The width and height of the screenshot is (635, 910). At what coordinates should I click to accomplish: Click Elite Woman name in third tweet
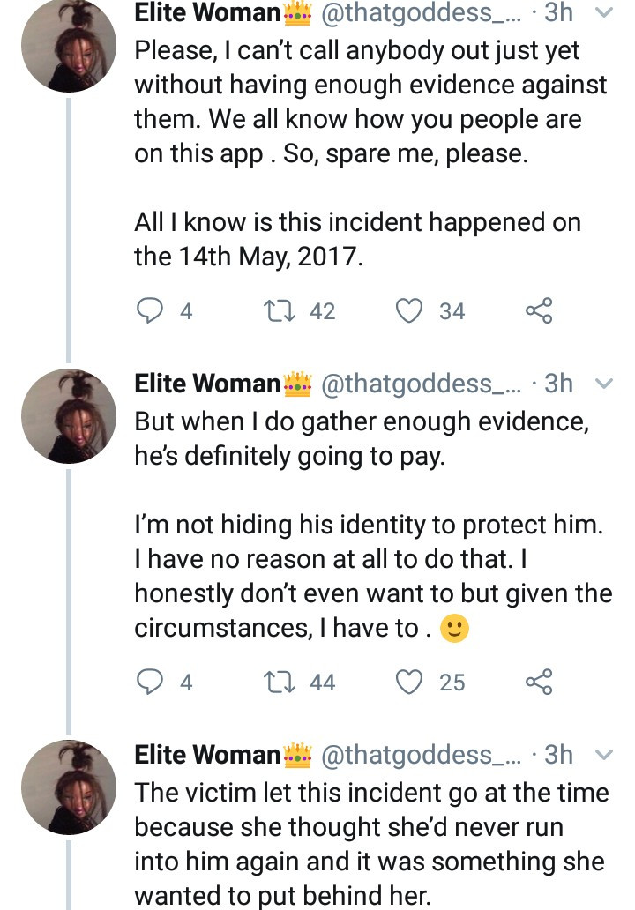coord(206,756)
